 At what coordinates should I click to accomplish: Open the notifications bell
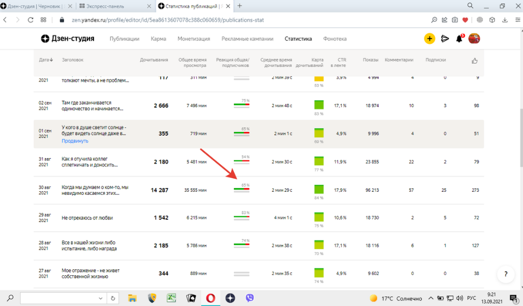[459, 39]
